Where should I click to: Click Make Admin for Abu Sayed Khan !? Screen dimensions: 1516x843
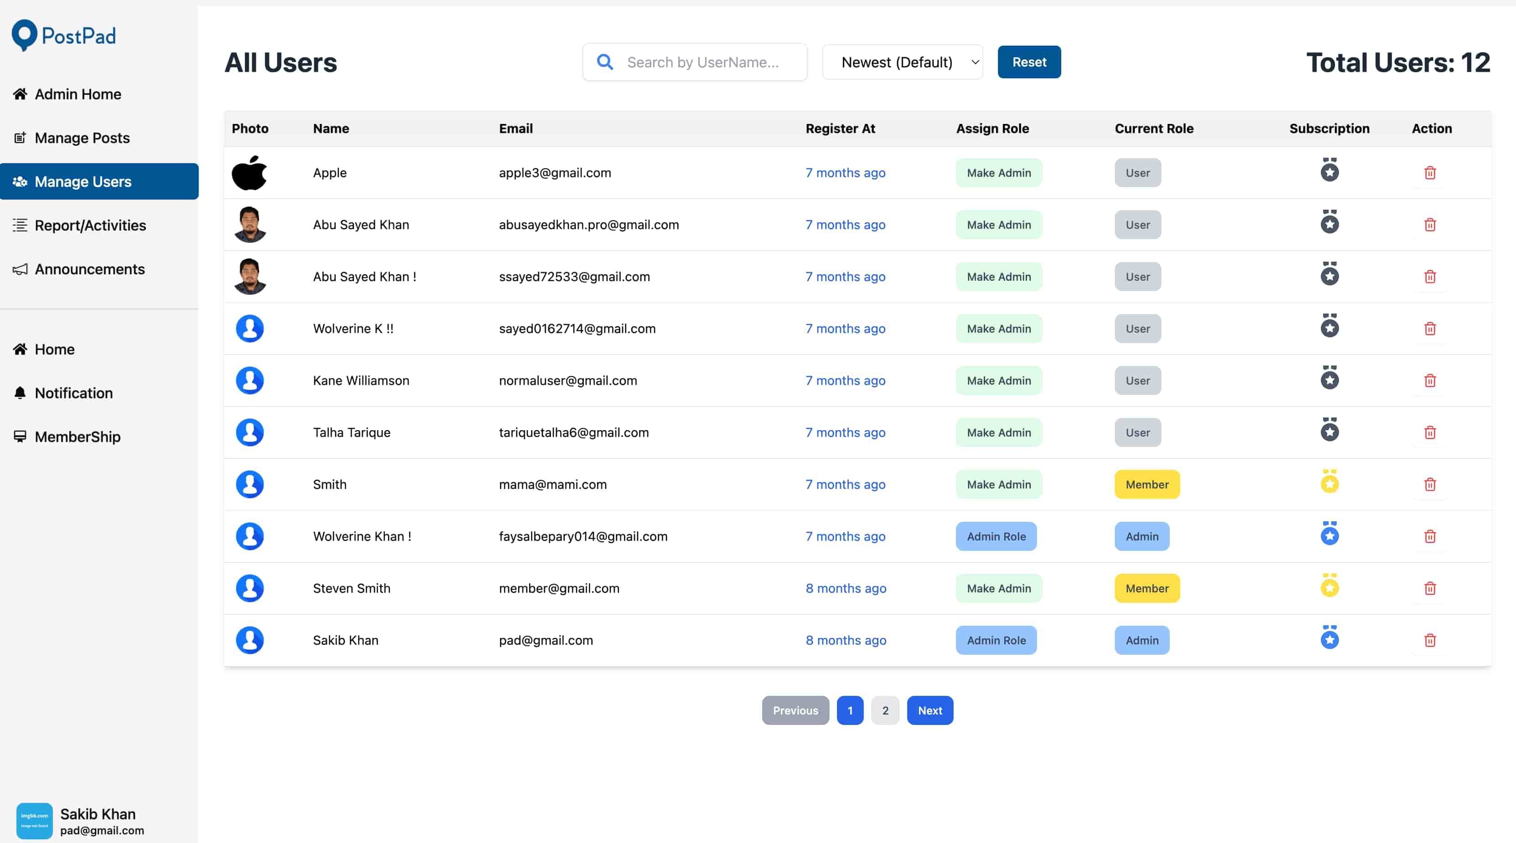(999, 276)
